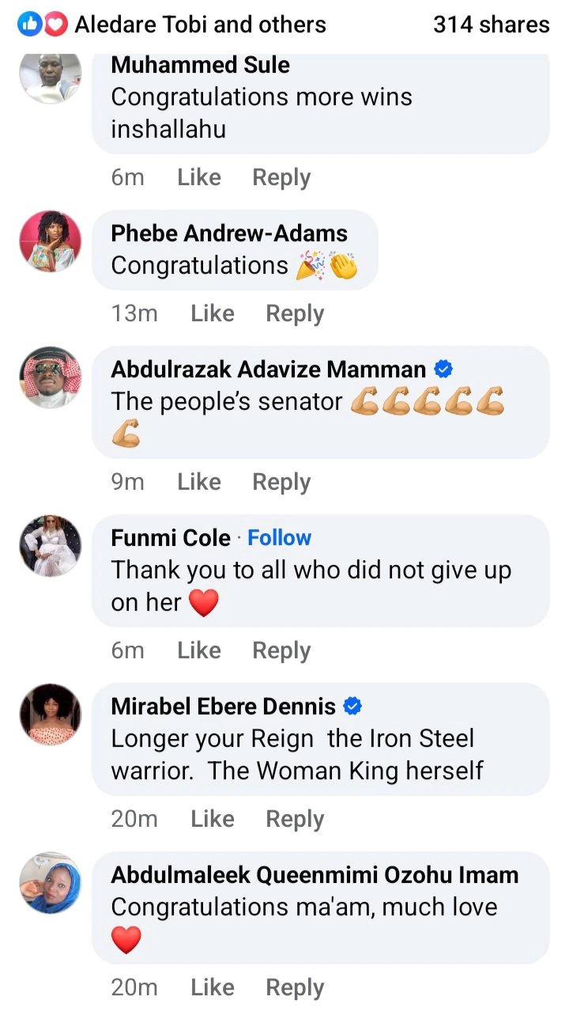
Task: Click Mirabel Ebere Dennis's verified badge
Action: (x=353, y=706)
